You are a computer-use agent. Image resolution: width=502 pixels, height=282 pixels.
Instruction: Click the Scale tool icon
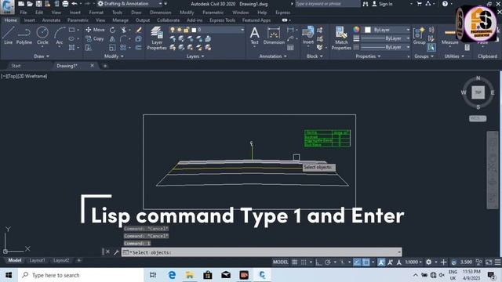pos(112,48)
